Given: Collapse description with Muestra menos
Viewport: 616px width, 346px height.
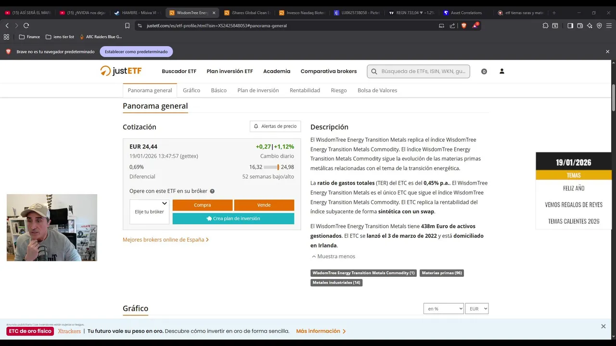Looking at the screenshot, I should coord(333,256).
